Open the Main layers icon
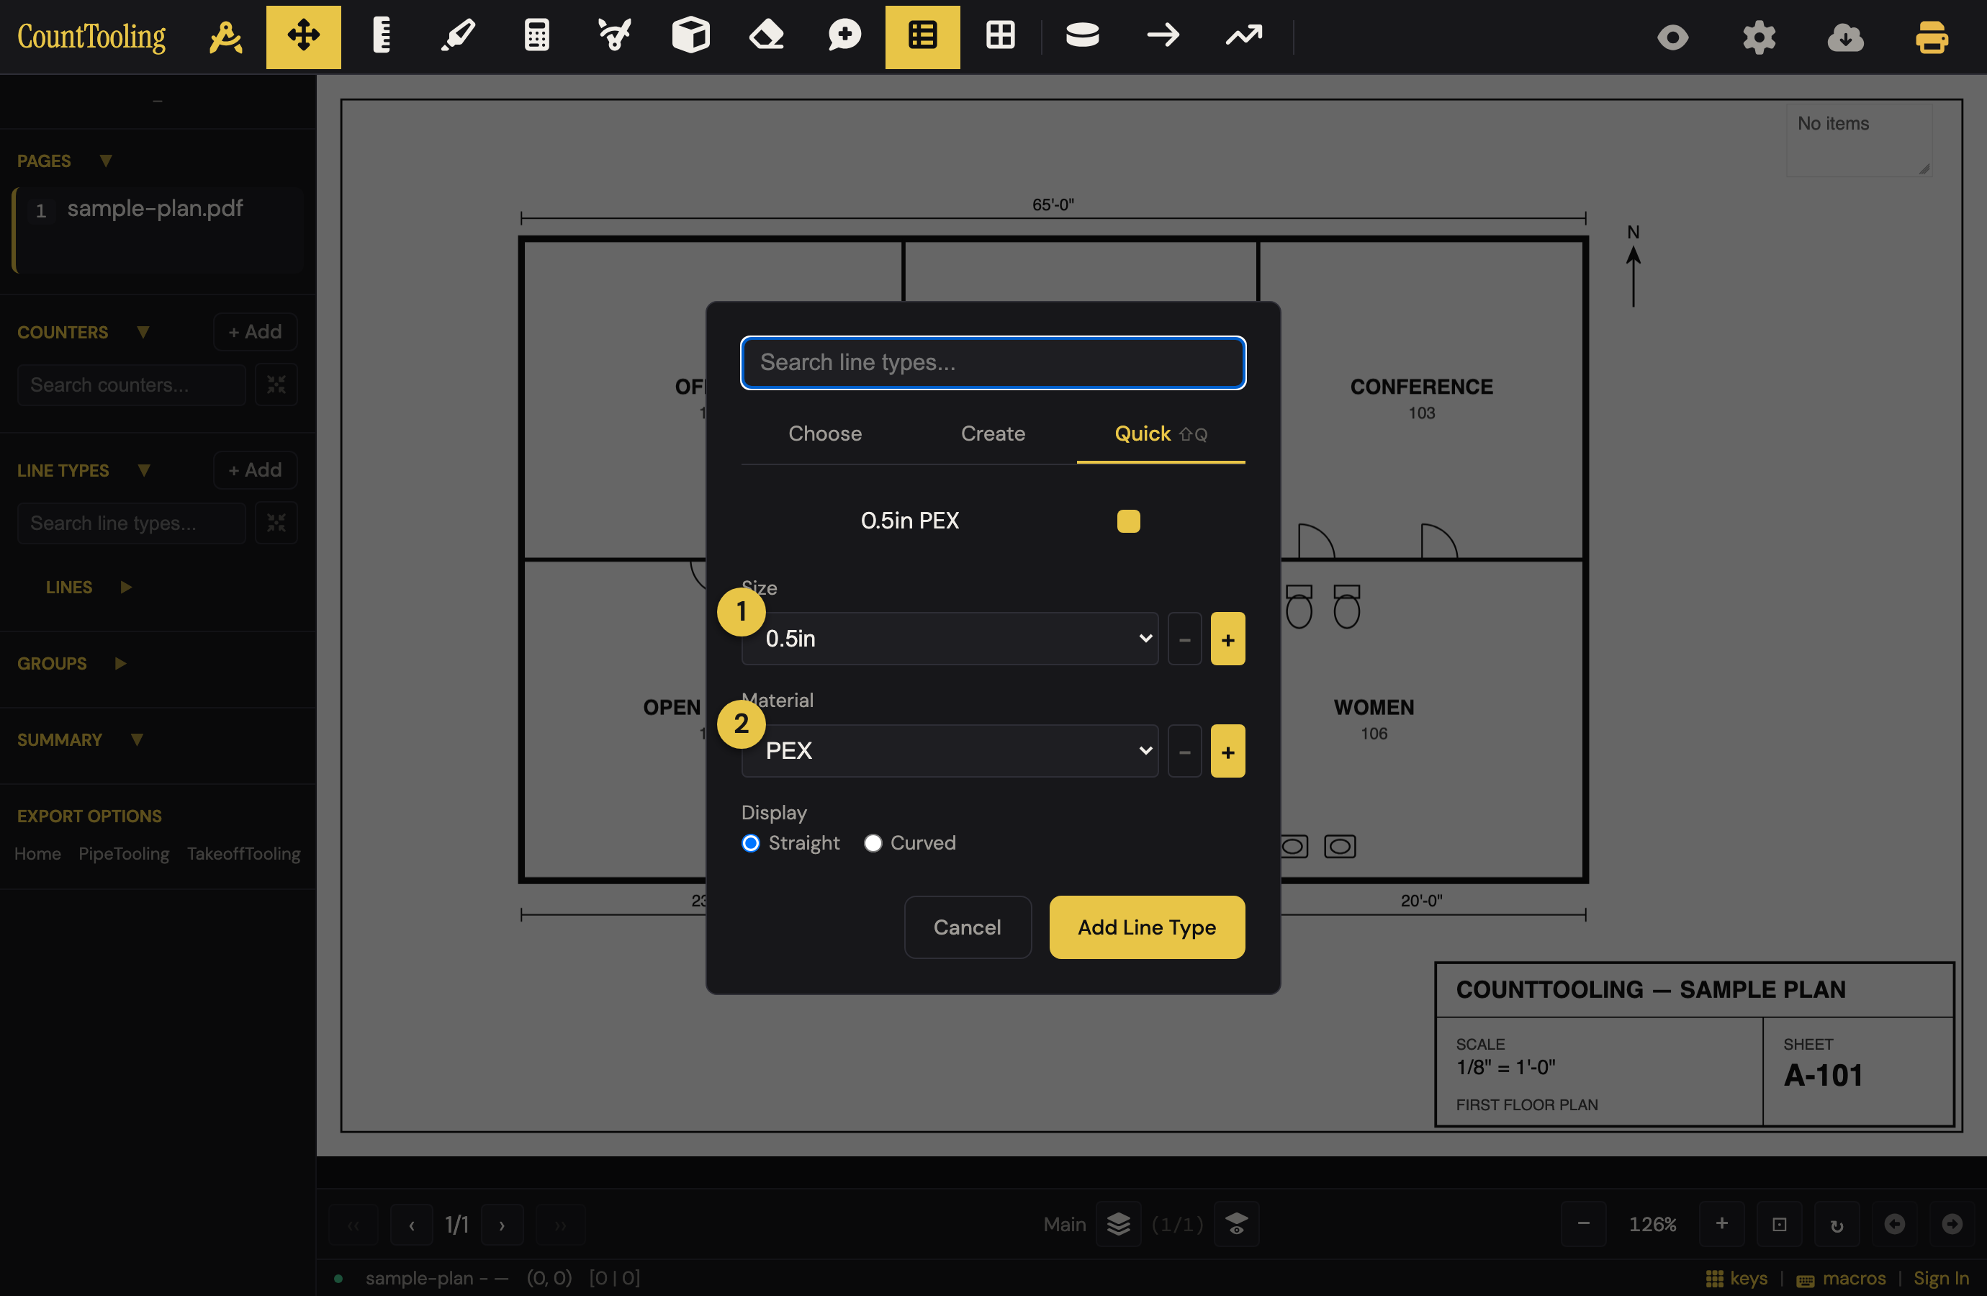The width and height of the screenshot is (1987, 1296). point(1118,1225)
